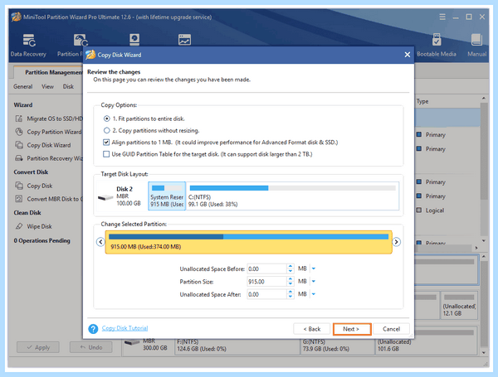Viewport: 498px width, 377px height.
Task: Open the Copy Disk Tutorial link
Action: tap(124, 328)
